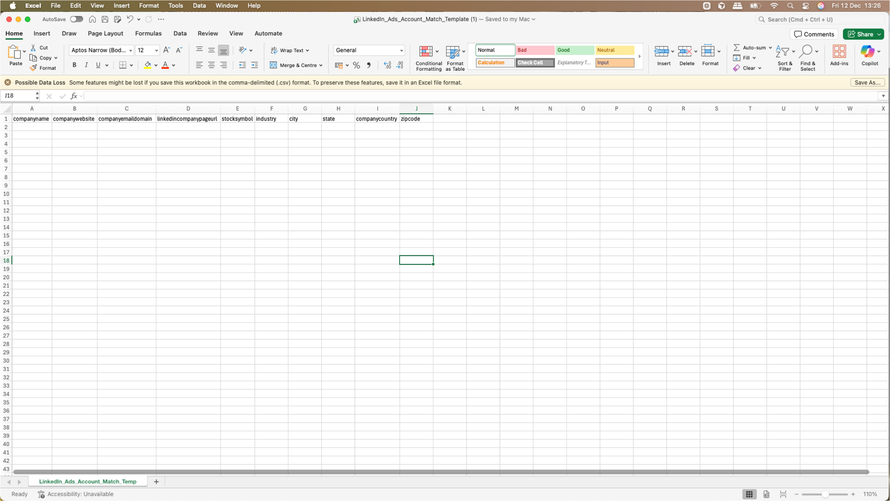Click the Save icon in title bar
890x501 pixels.
pyautogui.click(x=105, y=19)
